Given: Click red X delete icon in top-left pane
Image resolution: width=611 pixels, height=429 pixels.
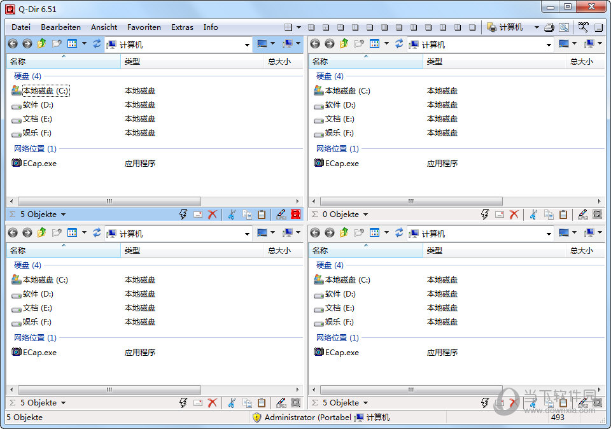Looking at the screenshot, I should tap(213, 215).
